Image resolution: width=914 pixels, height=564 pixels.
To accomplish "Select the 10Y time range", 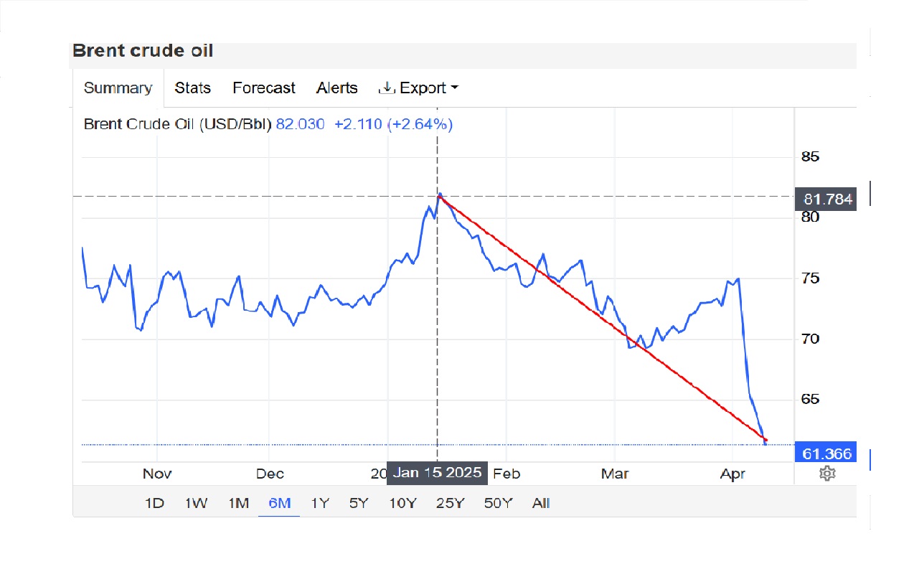I will tap(402, 503).
